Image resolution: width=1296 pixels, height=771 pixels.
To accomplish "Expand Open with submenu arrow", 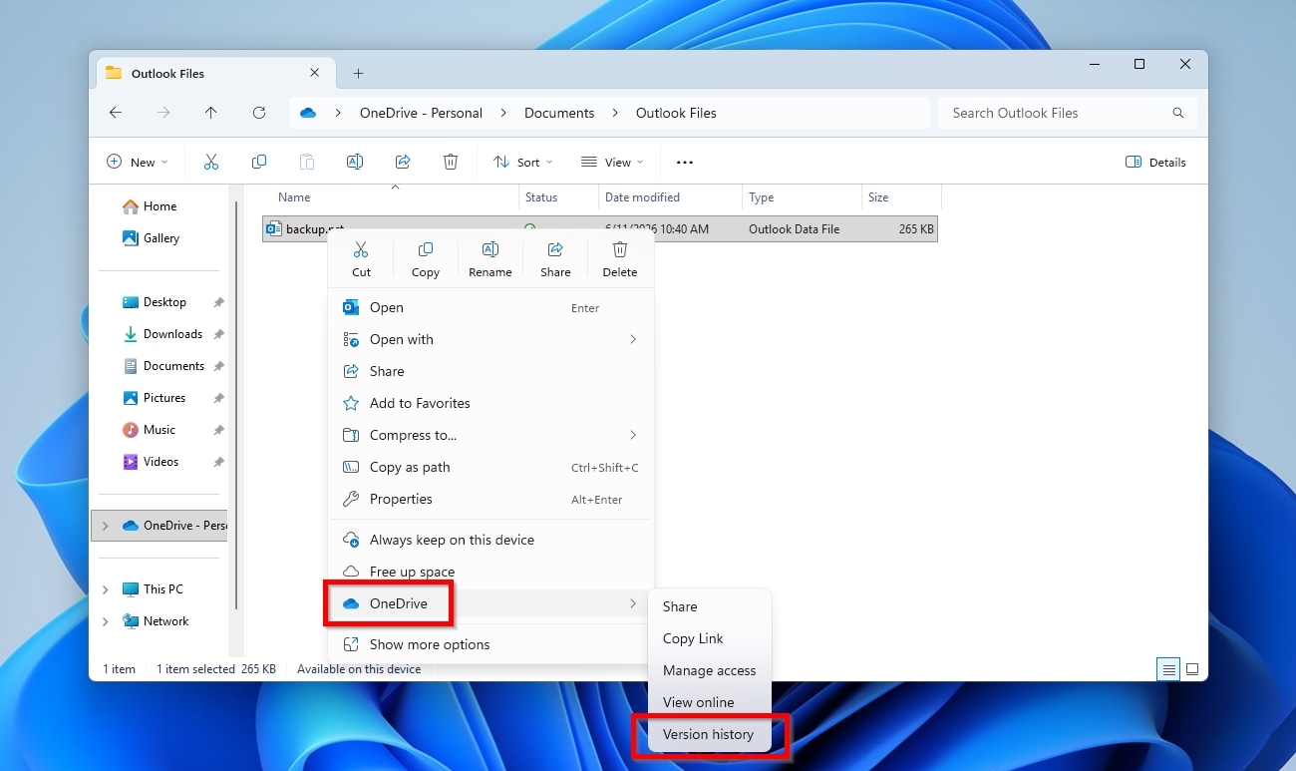I will click(x=633, y=339).
